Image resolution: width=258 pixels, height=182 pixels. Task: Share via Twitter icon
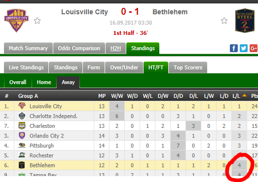244,48
